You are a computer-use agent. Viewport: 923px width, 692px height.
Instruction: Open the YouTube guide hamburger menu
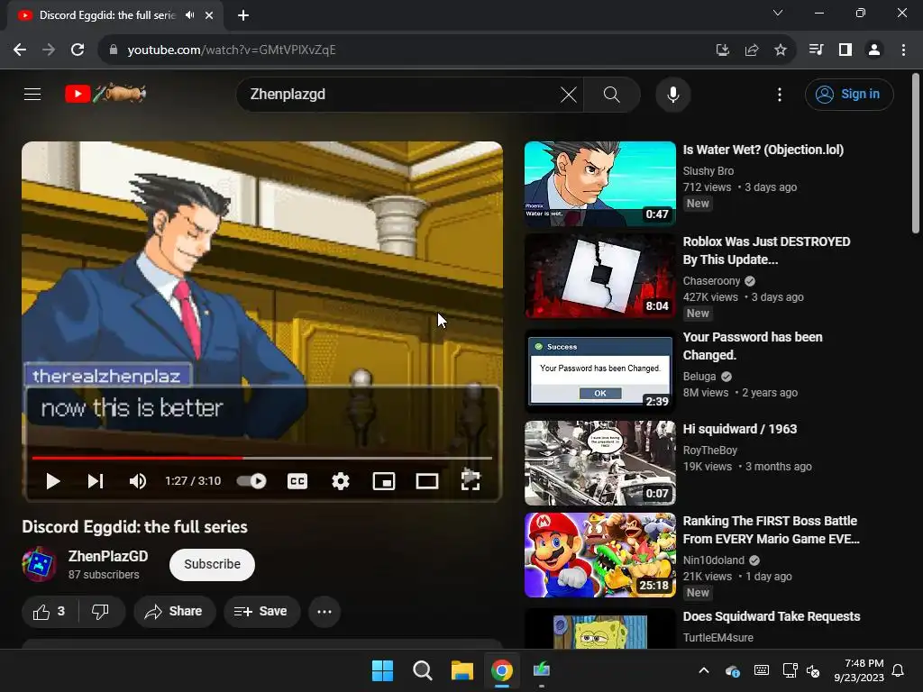coord(32,94)
